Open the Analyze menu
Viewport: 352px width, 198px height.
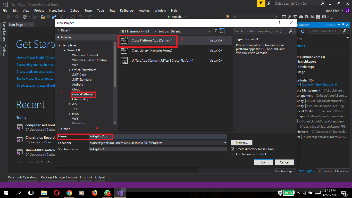point(144,11)
